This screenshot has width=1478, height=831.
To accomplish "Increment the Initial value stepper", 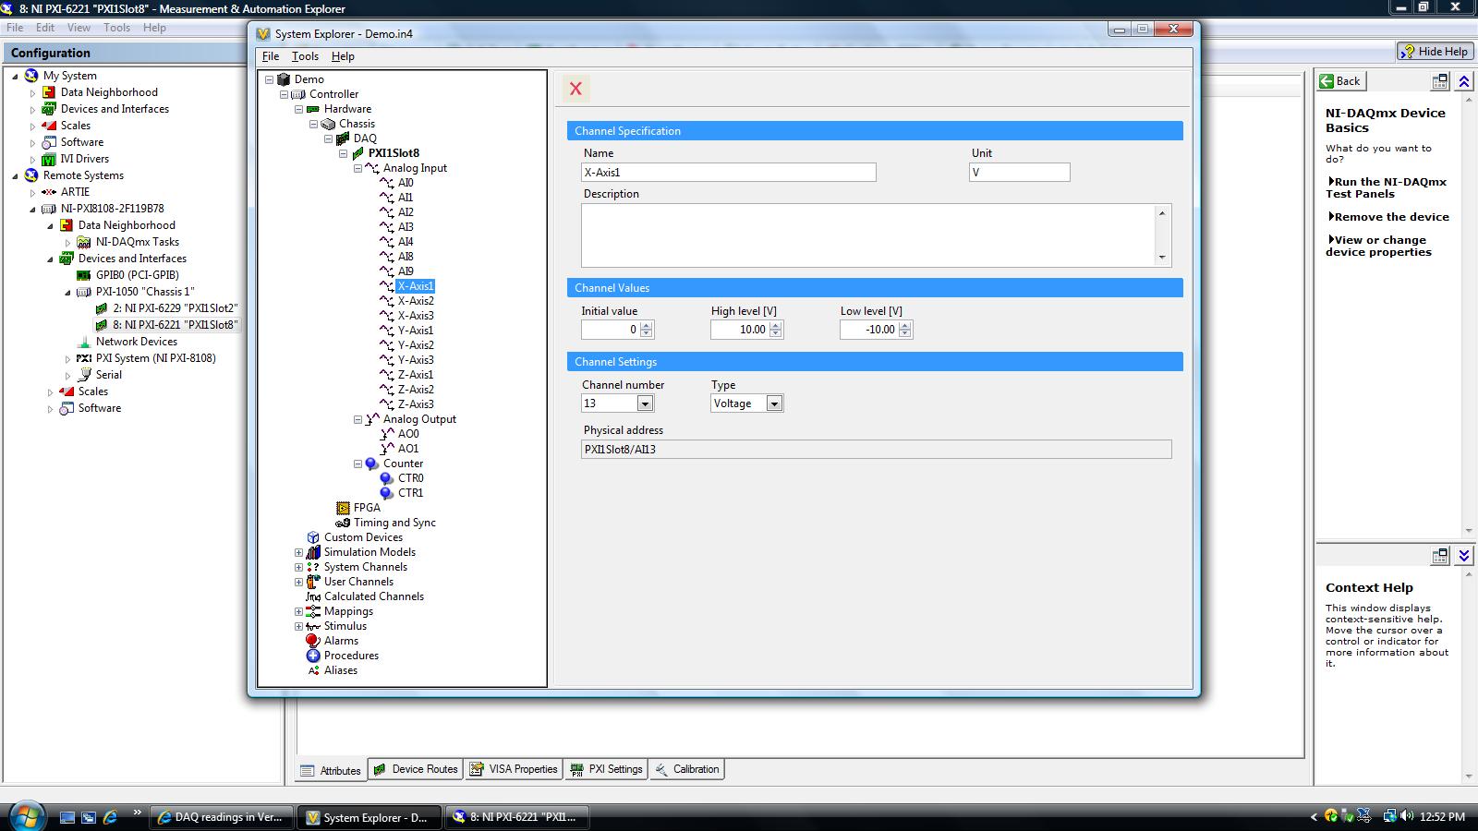I will (x=647, y=325).
